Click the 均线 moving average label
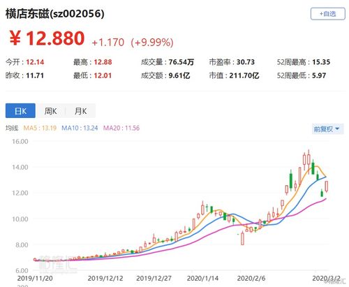The height and width of the screenshot is (287, 349). (12, 128)
